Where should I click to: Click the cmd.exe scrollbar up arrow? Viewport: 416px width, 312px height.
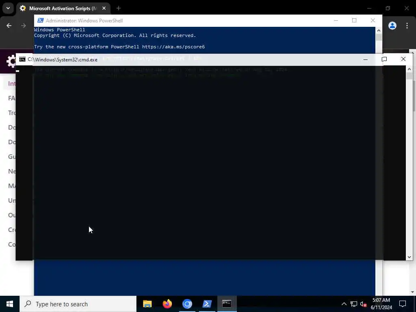(x=409, y=69)
